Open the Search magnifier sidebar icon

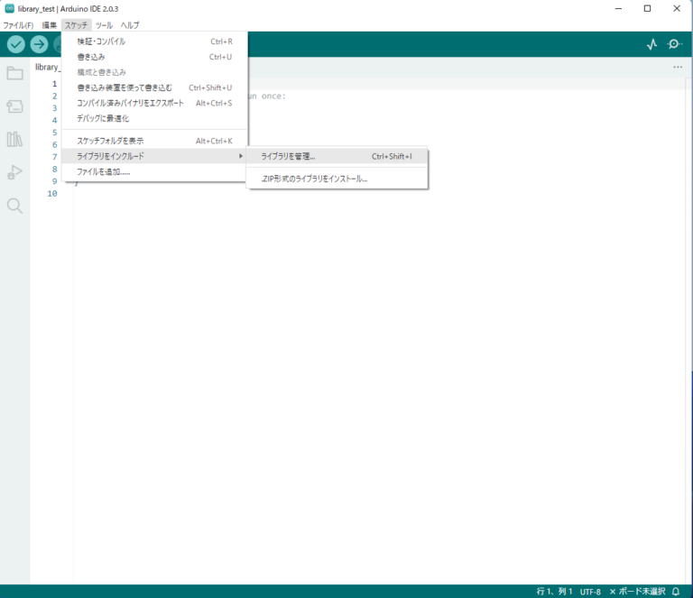pos(14,206)
